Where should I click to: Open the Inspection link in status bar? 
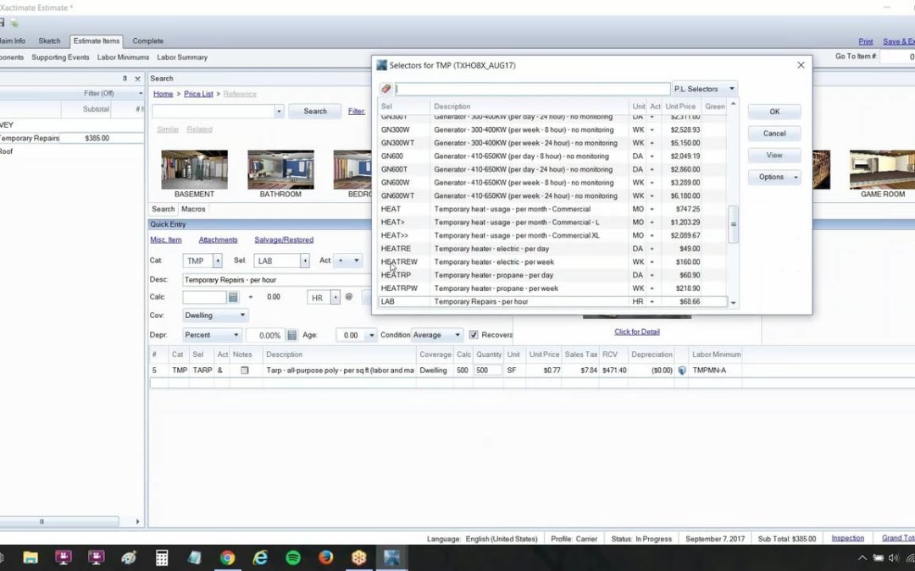click(847, 538)
